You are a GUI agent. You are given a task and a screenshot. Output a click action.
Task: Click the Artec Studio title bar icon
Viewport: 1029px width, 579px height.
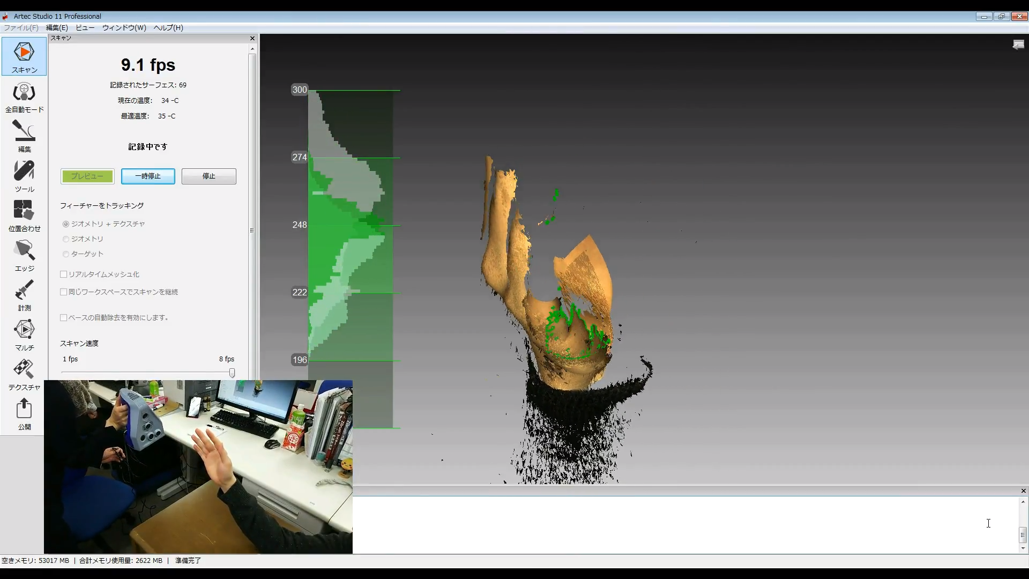pyautogui.click(x=5, y=16)
